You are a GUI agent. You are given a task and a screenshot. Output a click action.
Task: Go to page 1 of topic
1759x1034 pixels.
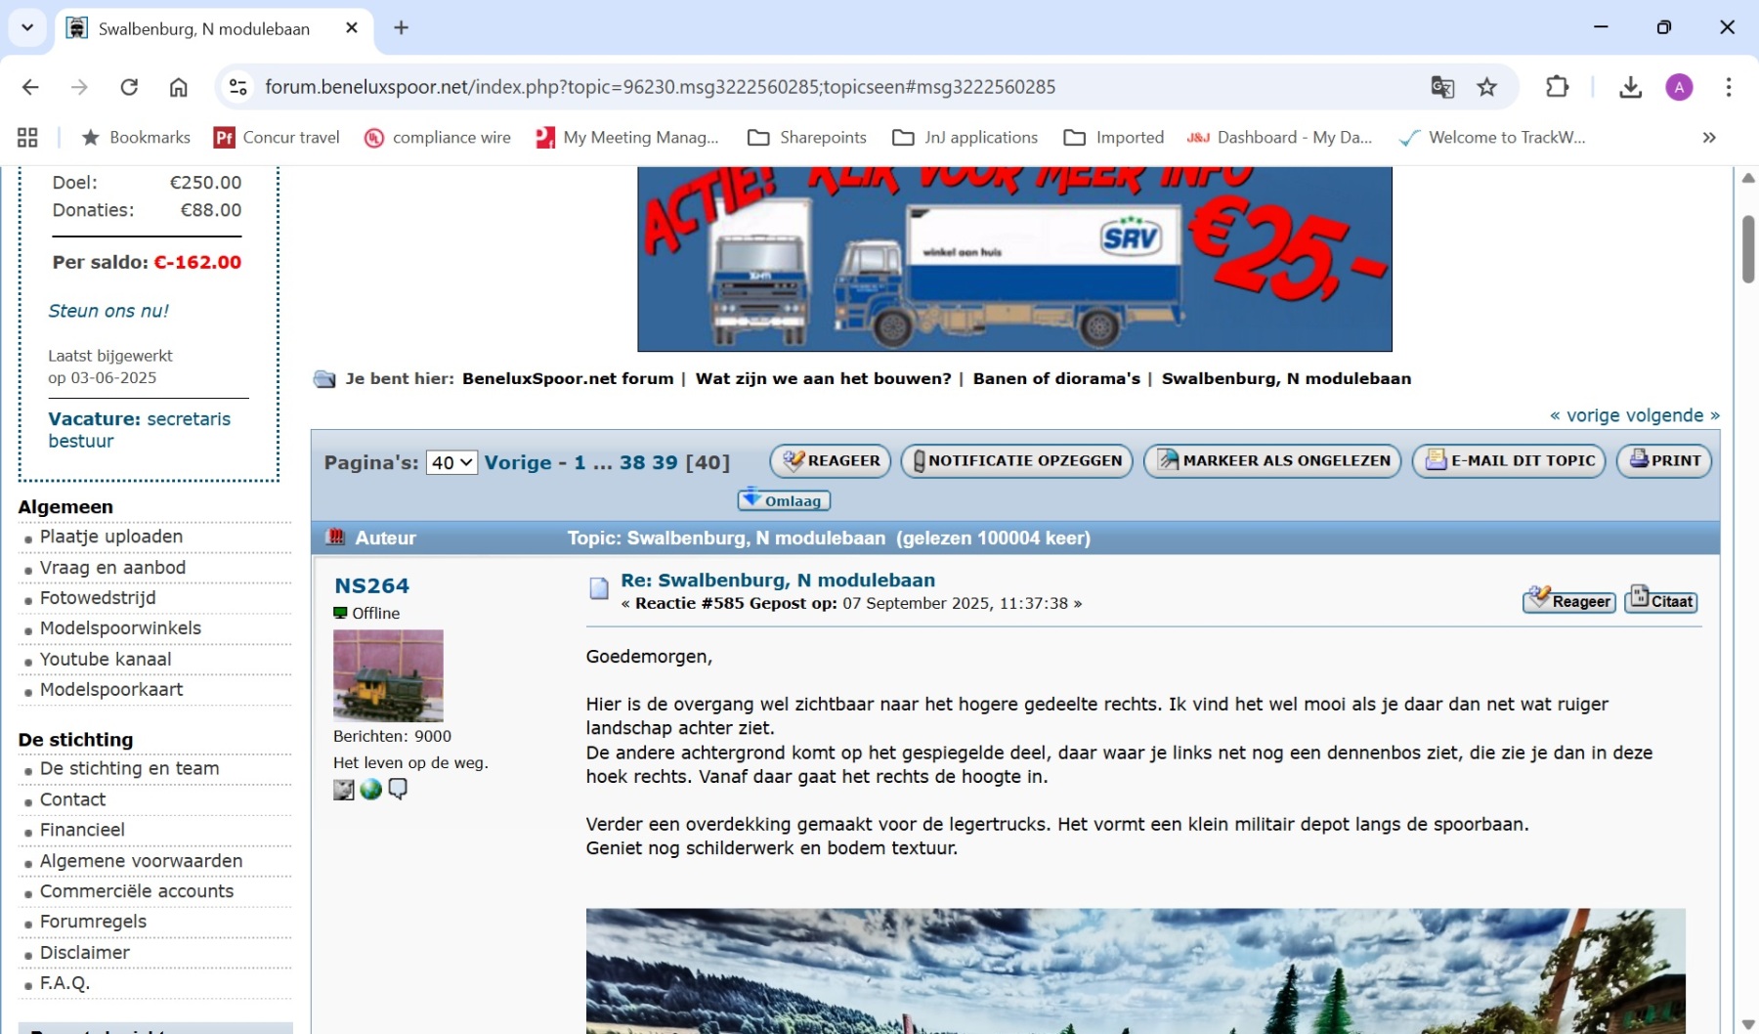(579, 462)
